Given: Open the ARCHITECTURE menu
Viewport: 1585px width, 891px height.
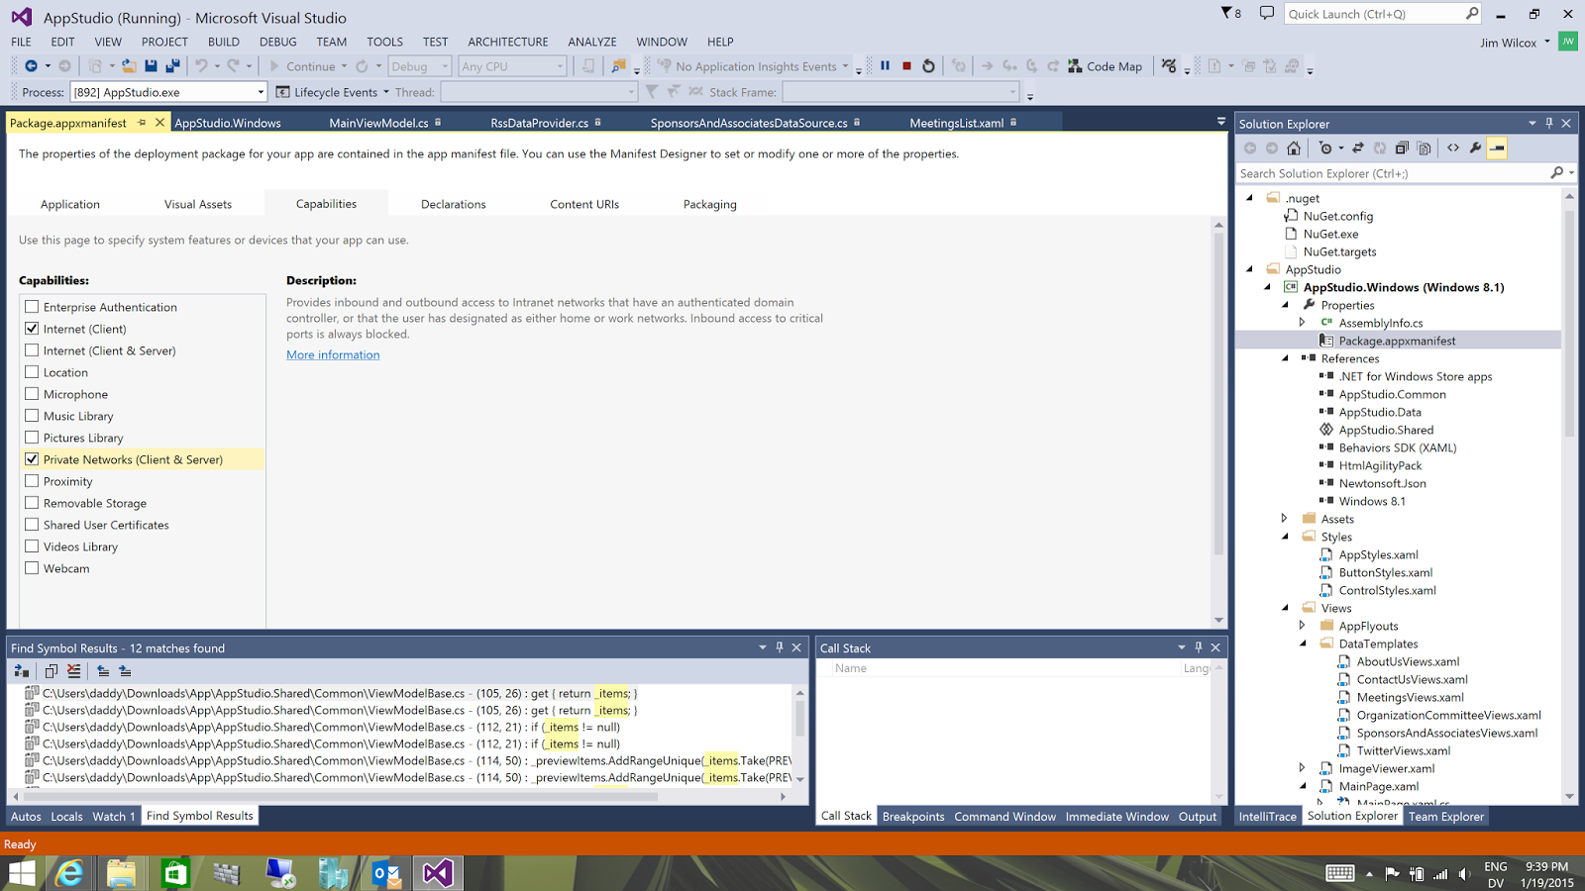Looking at the screenshot, I should [508, 42].
